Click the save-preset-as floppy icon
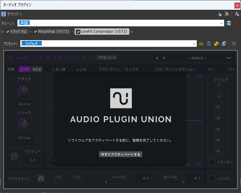The width and height of the screenshot is (241, 193). point(224,44)
